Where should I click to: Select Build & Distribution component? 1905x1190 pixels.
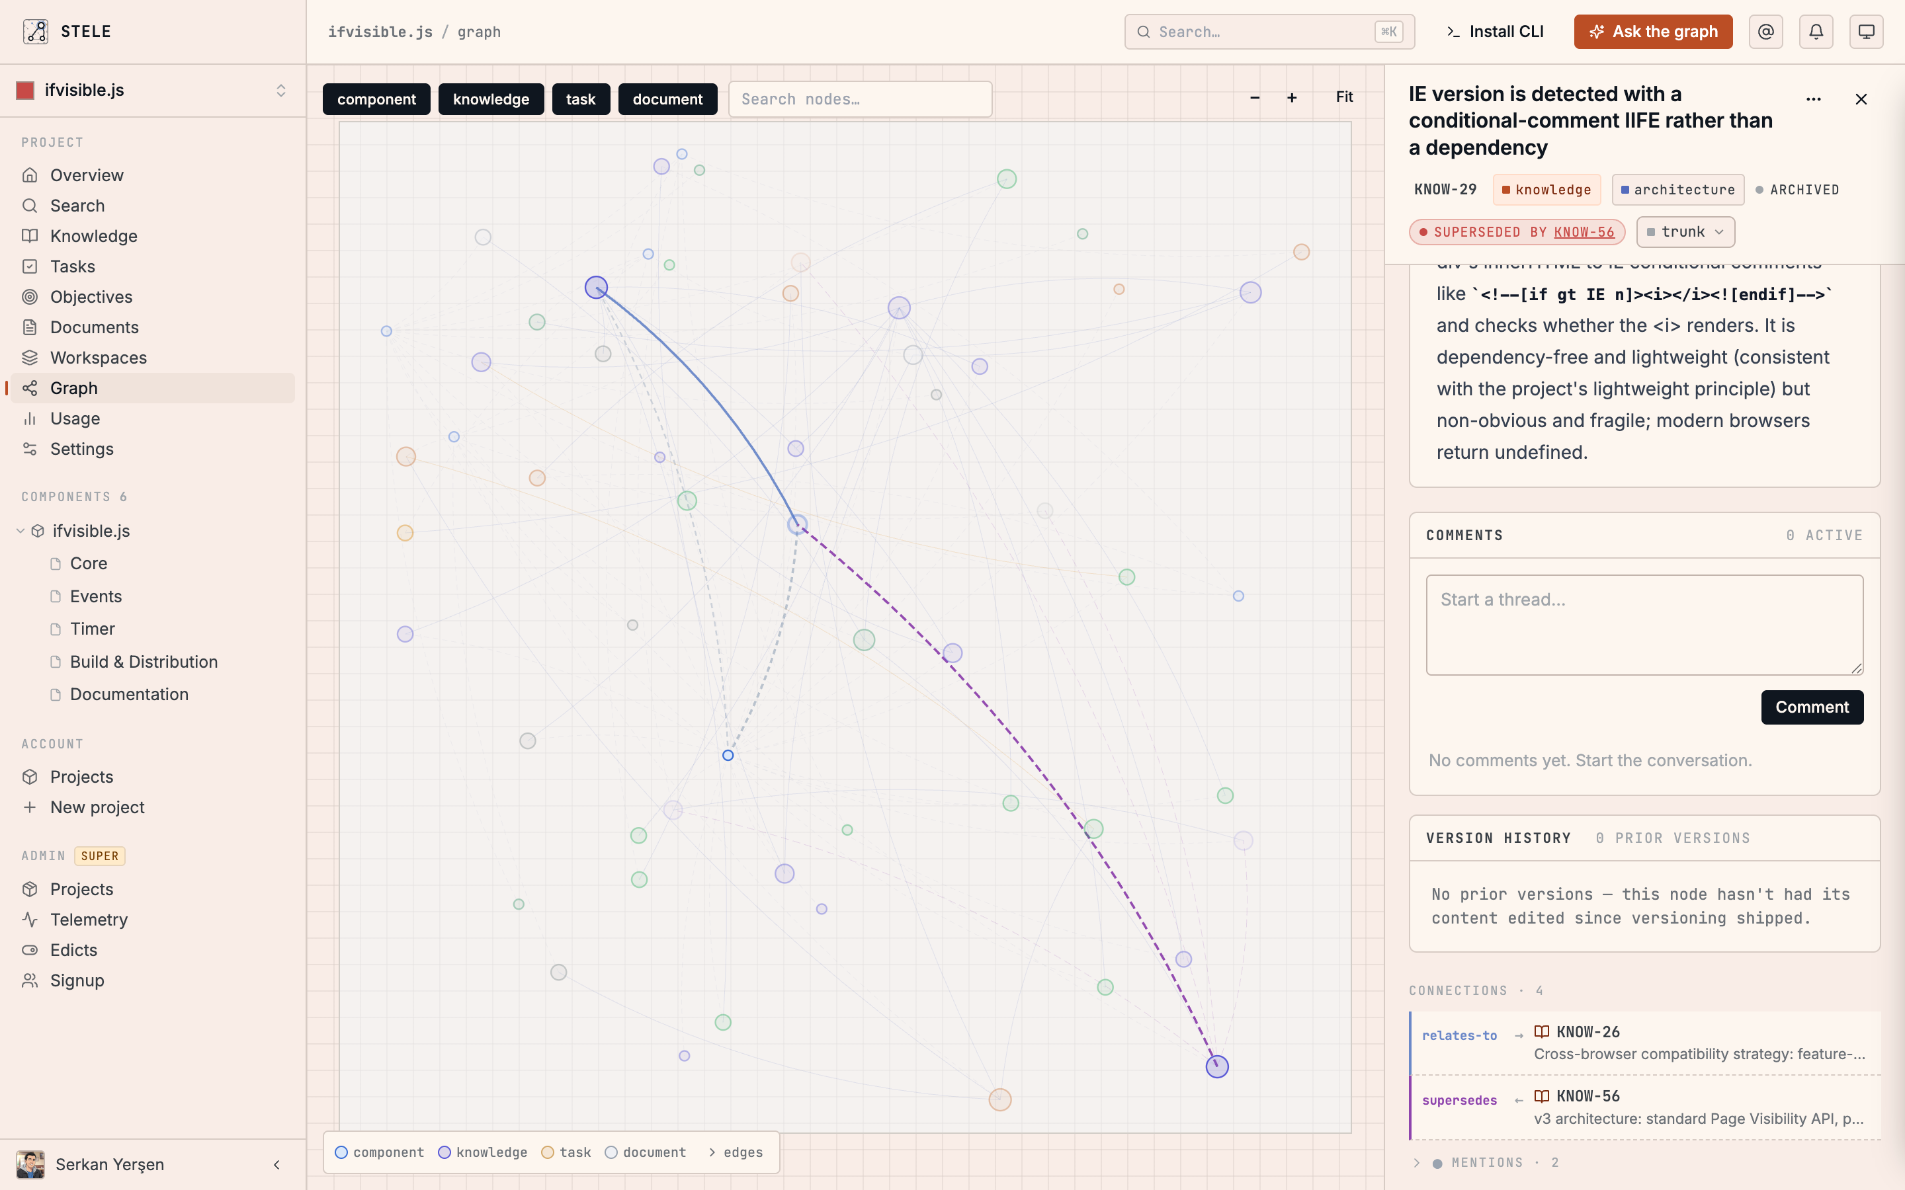(144, 662)
